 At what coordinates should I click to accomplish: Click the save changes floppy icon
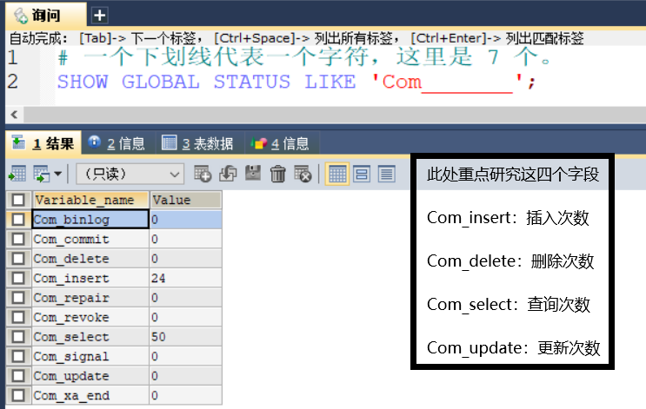coord(253,174)
